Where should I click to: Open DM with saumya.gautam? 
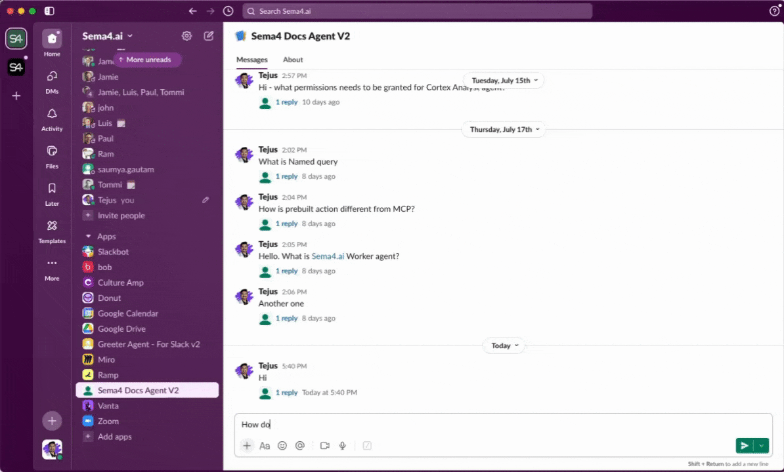(x=147, y=169)
